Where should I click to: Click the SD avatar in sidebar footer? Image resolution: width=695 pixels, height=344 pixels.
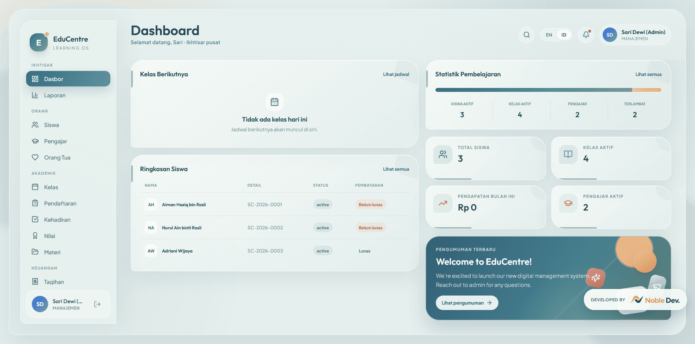pos(40,304)
